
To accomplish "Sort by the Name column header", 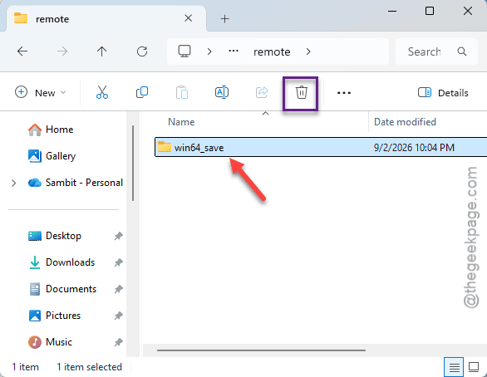I will point(181,122).
